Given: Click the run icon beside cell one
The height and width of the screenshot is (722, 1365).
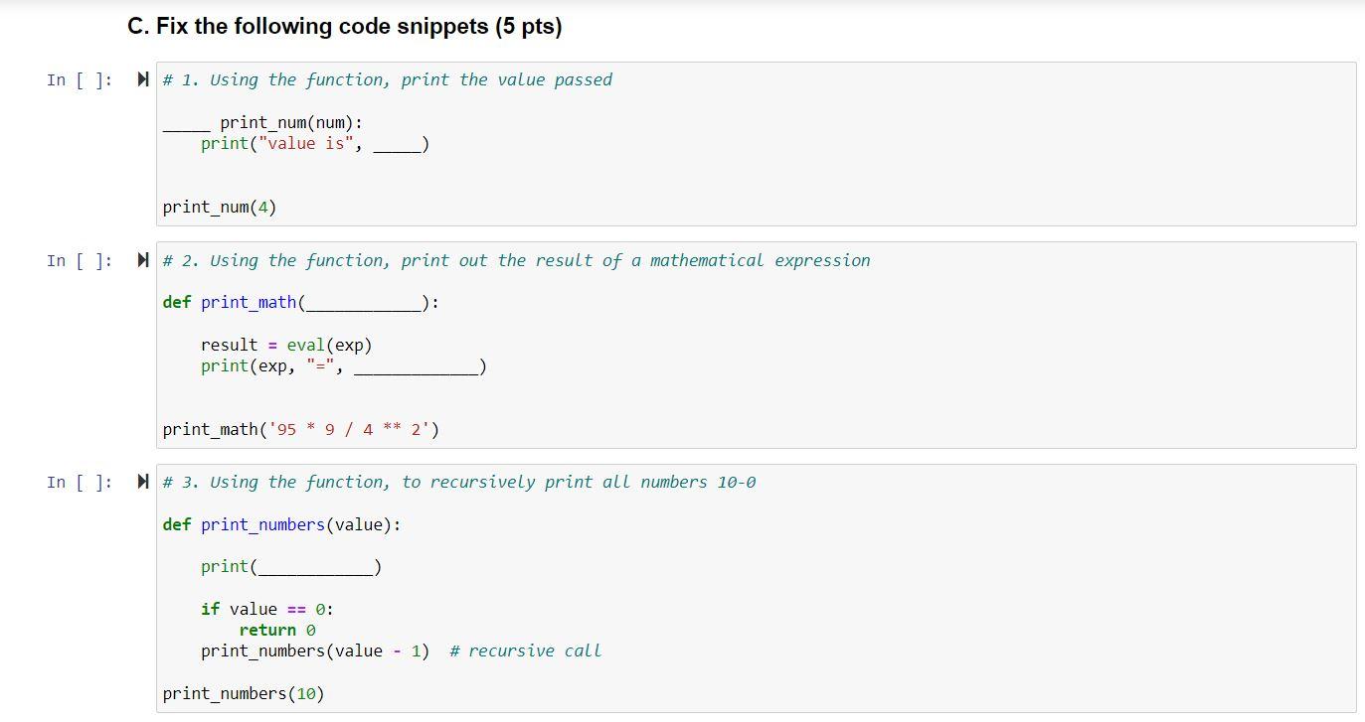Looking at the screenshot, I should 143,79.
